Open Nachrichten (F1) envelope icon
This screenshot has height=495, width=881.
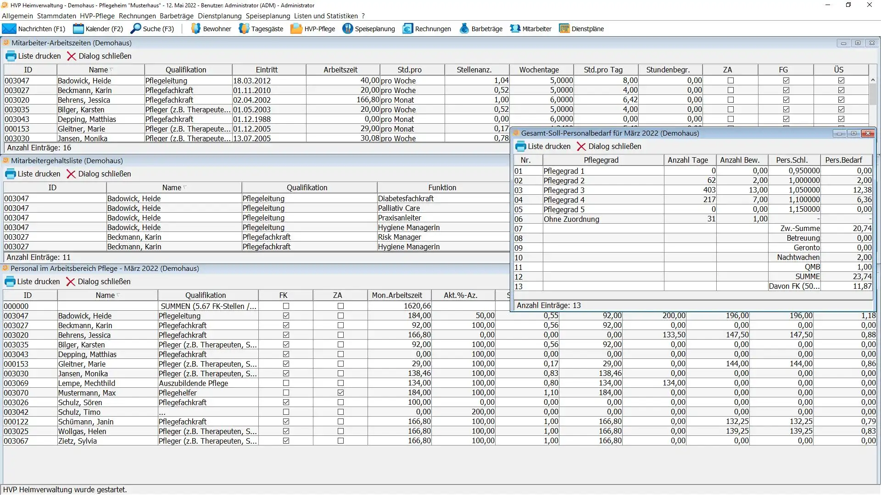[x=9, y=29]
